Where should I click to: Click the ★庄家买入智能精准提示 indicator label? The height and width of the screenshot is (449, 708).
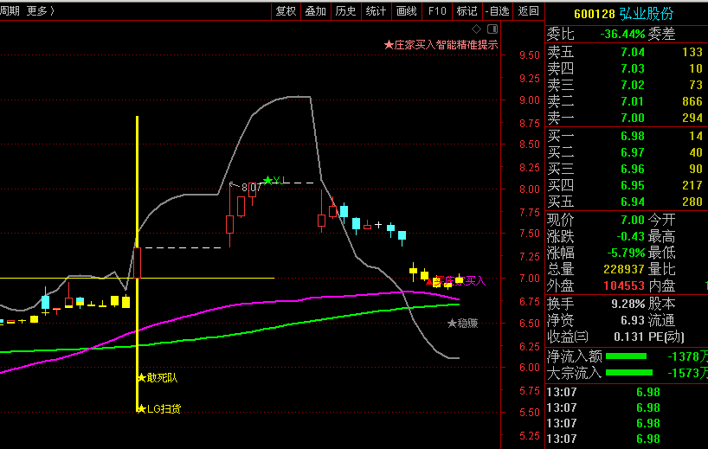[441, 45]
